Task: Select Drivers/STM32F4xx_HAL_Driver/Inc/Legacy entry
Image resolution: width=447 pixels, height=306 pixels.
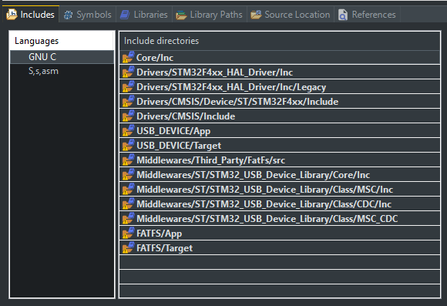Action: tap(280, 86)
